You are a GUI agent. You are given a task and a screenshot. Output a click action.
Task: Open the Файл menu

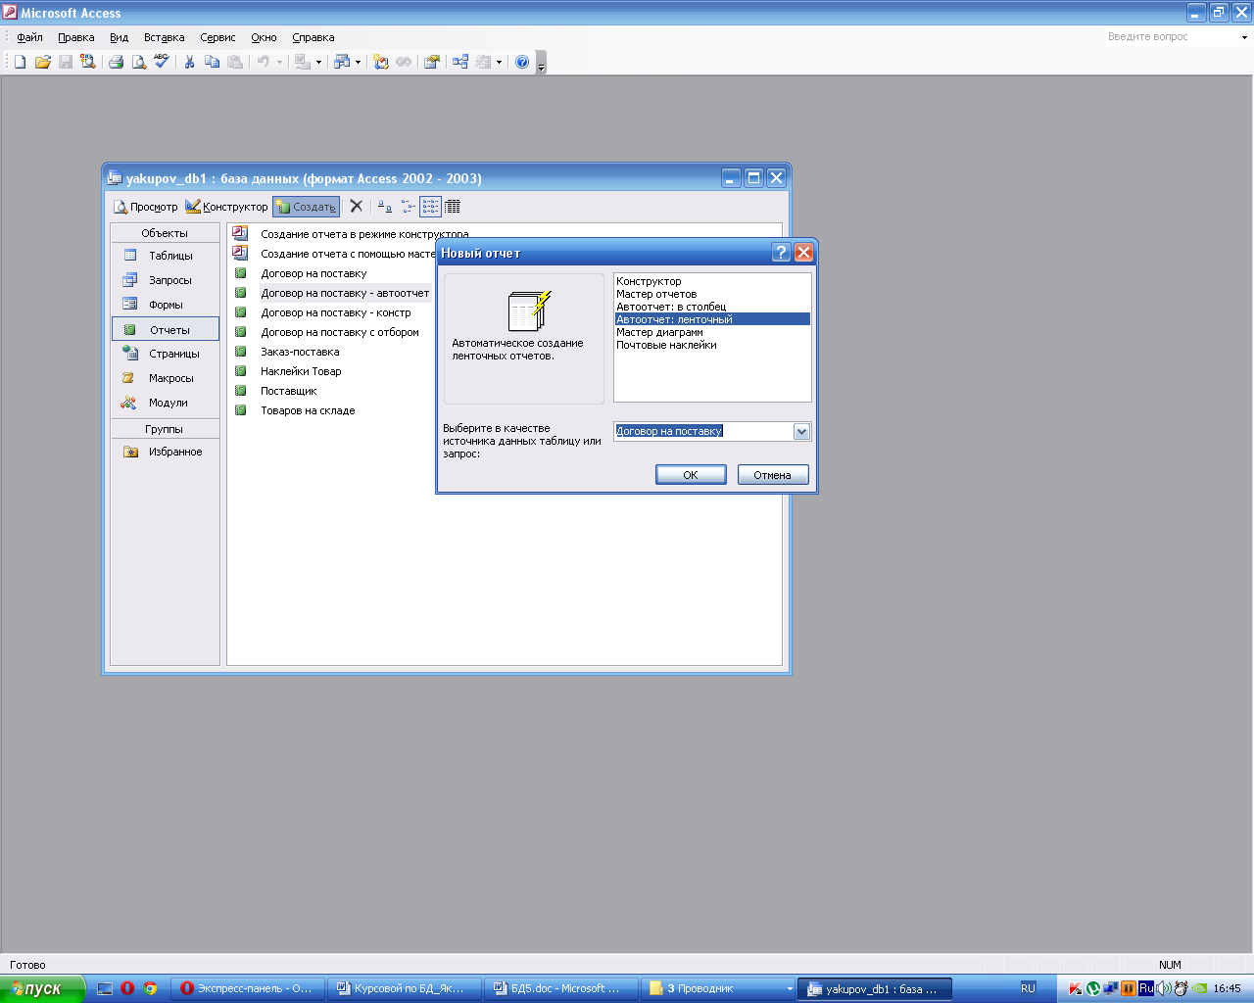point(30,37)
